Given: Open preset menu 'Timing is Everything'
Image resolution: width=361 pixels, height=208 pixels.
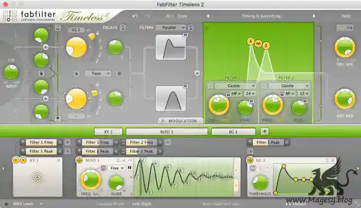Looking at the screenshot, I should pos(261,16).
